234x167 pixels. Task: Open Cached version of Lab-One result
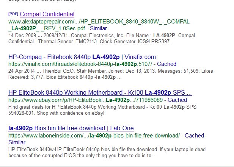(194, 136)
